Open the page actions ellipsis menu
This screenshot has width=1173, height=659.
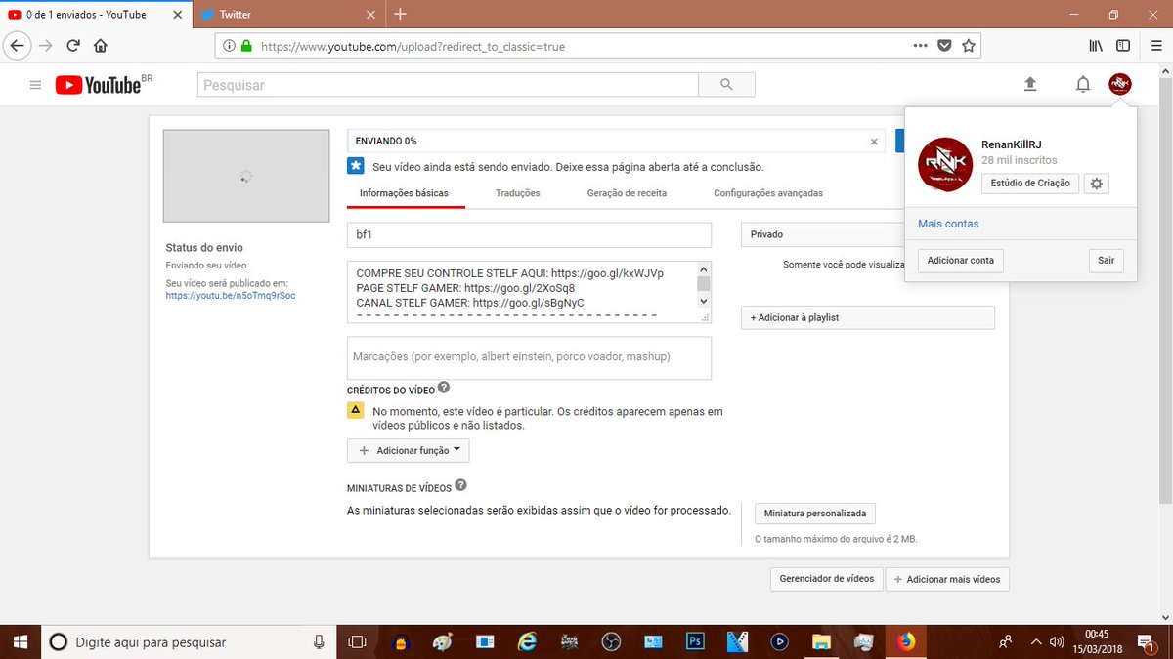(921, 46)
